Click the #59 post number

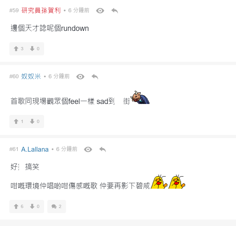coord(14,11)
